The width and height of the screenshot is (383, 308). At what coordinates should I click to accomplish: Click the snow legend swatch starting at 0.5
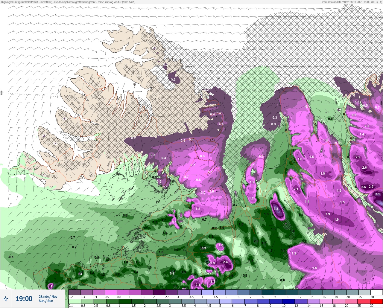click(x=111, y=292)
